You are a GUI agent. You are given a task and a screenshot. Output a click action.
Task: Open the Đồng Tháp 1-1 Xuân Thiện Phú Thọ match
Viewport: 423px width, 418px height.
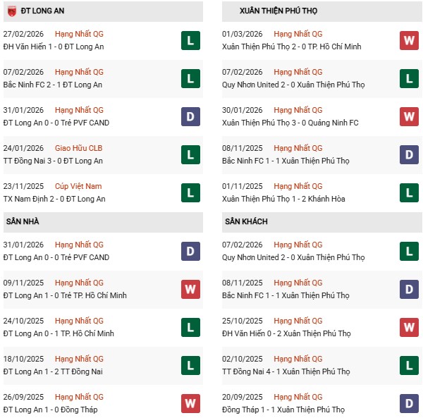(x=287, y=410)
